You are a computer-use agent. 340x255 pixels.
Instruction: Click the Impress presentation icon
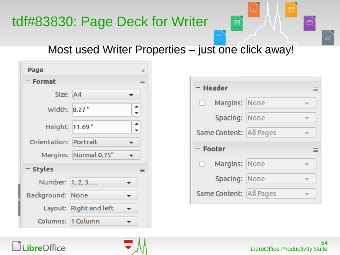(253, 10)
